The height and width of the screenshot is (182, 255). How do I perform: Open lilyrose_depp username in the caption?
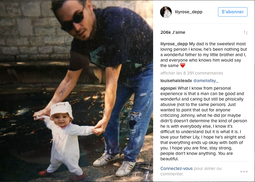coord(174,44)
